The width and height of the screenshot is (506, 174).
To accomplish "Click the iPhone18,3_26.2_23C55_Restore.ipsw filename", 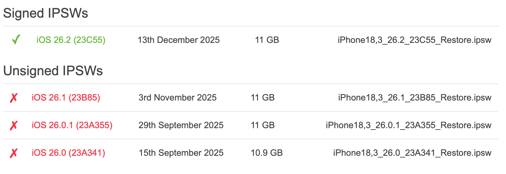I will [x=414, y=40].
